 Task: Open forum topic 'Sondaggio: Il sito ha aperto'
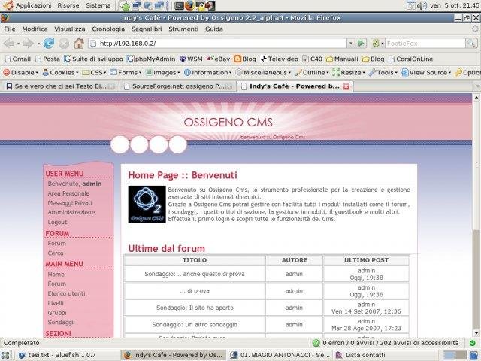(x=195, y=308)
